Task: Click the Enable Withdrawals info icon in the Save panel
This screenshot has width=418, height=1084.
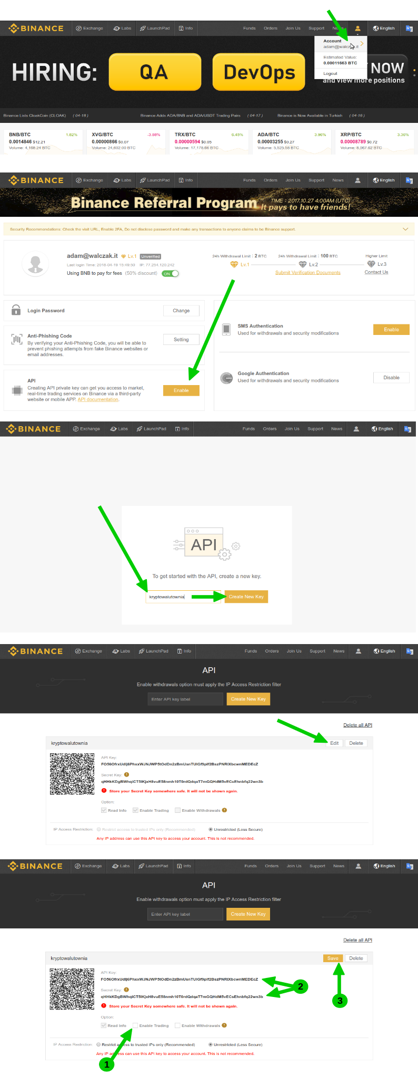Action: tap(224, 1025)
